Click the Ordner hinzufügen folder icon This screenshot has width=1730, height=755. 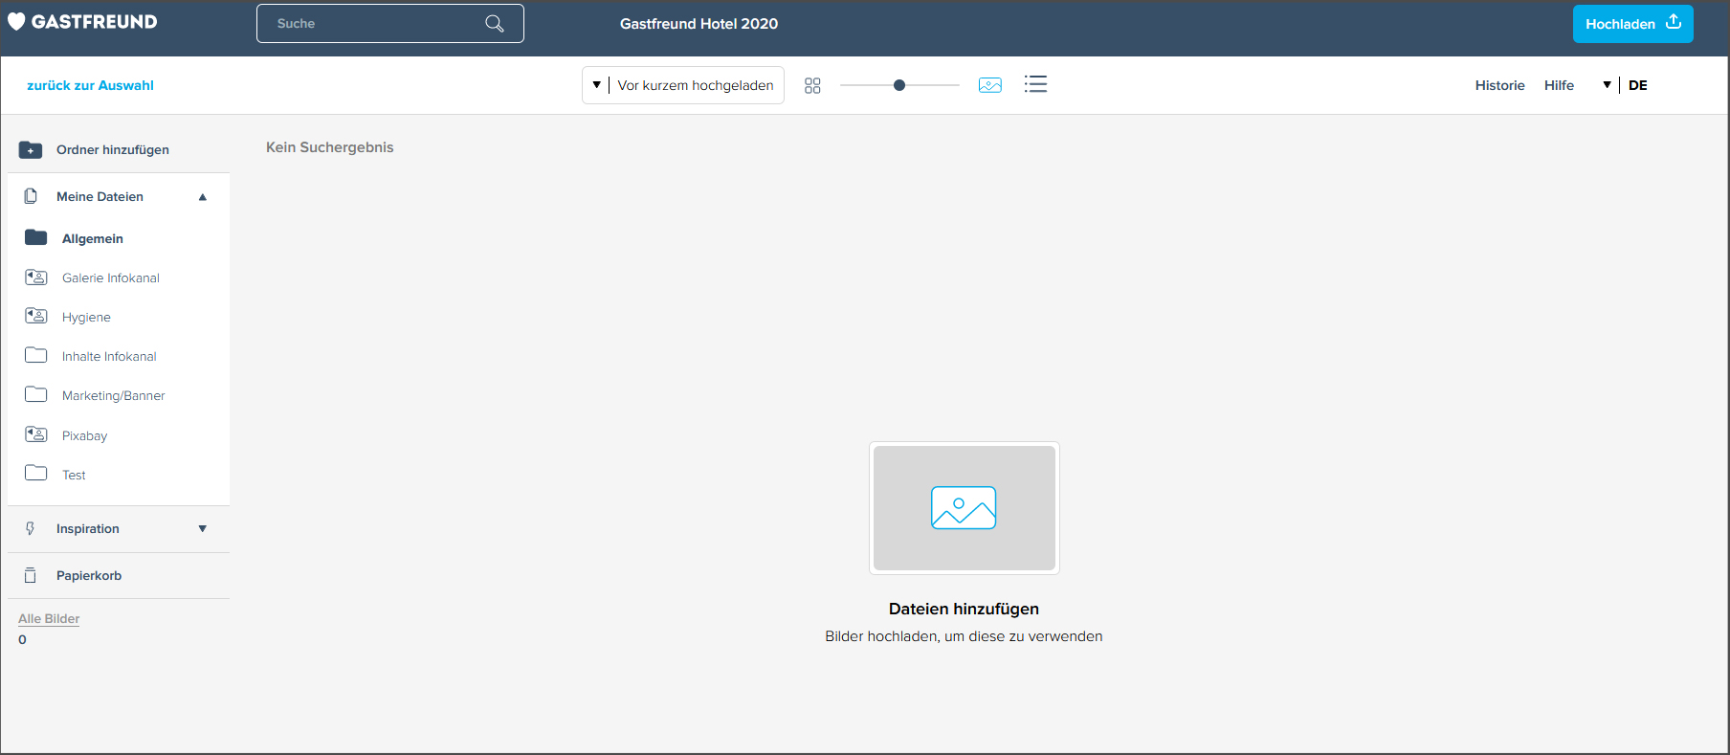pos(31,149)
